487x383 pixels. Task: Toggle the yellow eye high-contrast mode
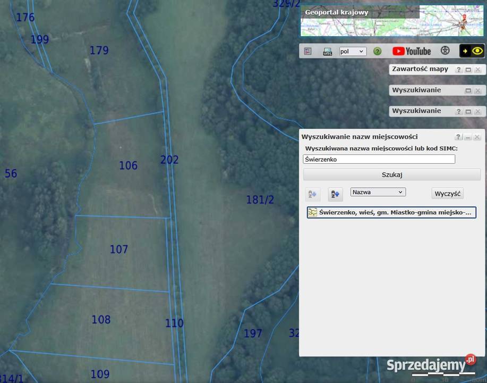[x=477, y=51]
